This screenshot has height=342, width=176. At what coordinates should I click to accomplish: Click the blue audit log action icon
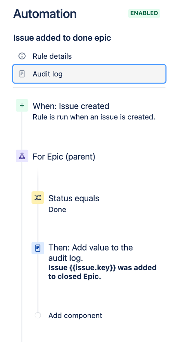click(x=38, y=248)
